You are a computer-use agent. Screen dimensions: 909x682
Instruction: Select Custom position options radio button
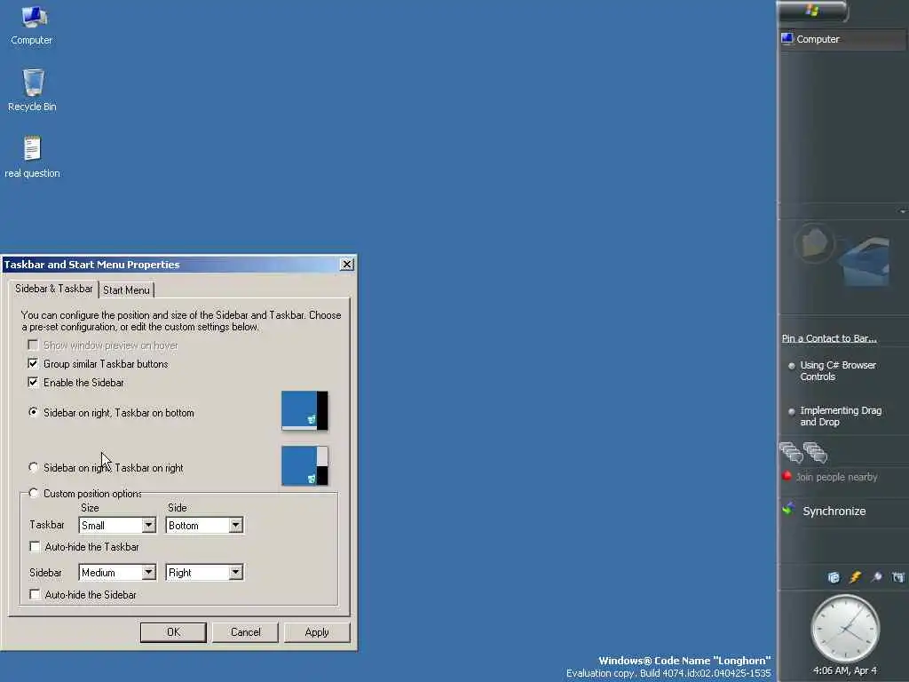(x=33, y=493)
